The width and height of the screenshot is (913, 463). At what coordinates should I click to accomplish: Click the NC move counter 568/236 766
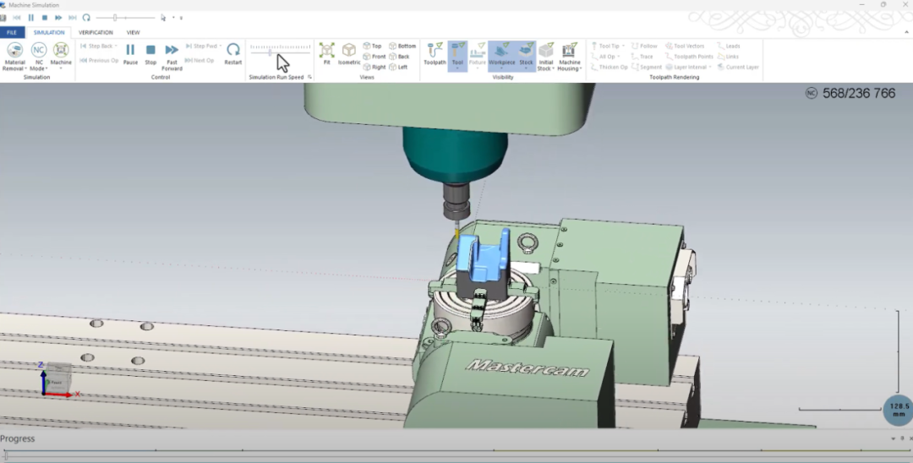(x=850, y=94)
